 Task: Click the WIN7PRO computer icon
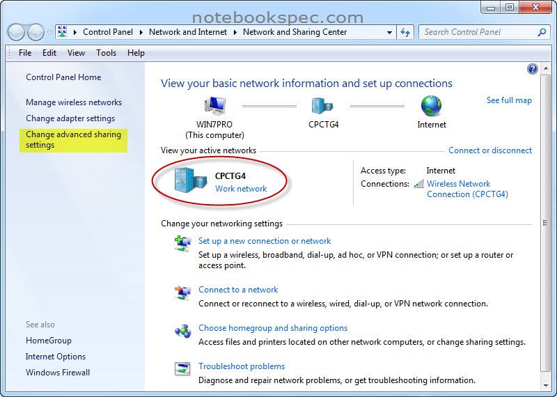[x=214, y=106]
